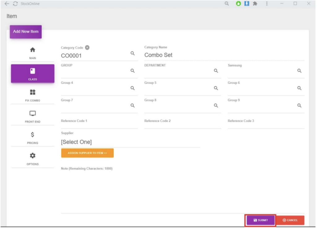The height and width of the screenshot is (228, 317).
Task: Click the Category Code search magnifier icon
Action: [x=132, y=53]
